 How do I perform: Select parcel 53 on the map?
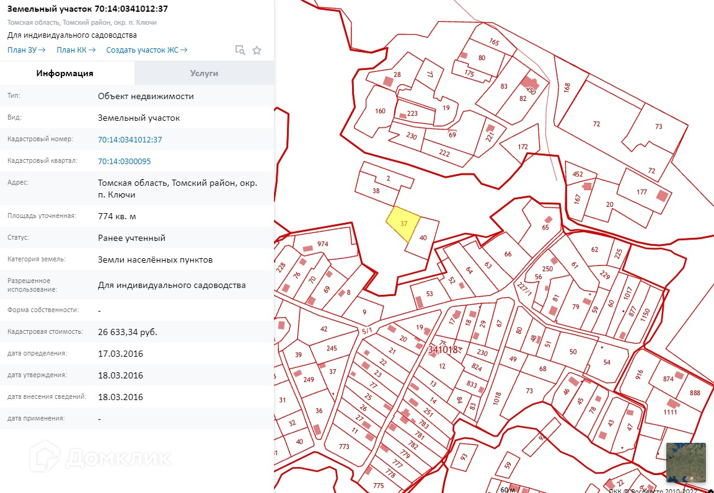[430, 294]
